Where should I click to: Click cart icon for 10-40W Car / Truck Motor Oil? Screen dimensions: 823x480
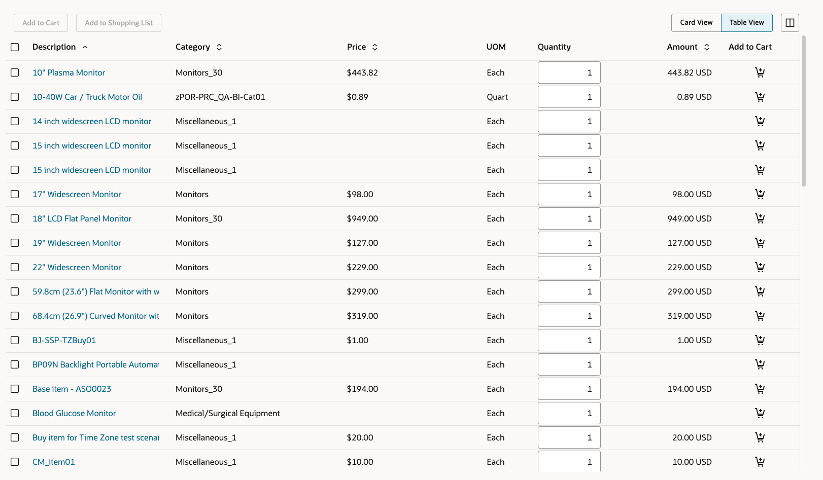point(760,97)
